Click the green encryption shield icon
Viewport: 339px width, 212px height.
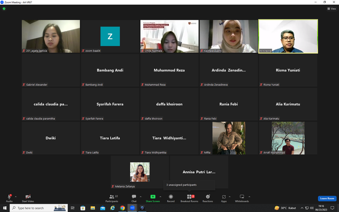point(4,9)
